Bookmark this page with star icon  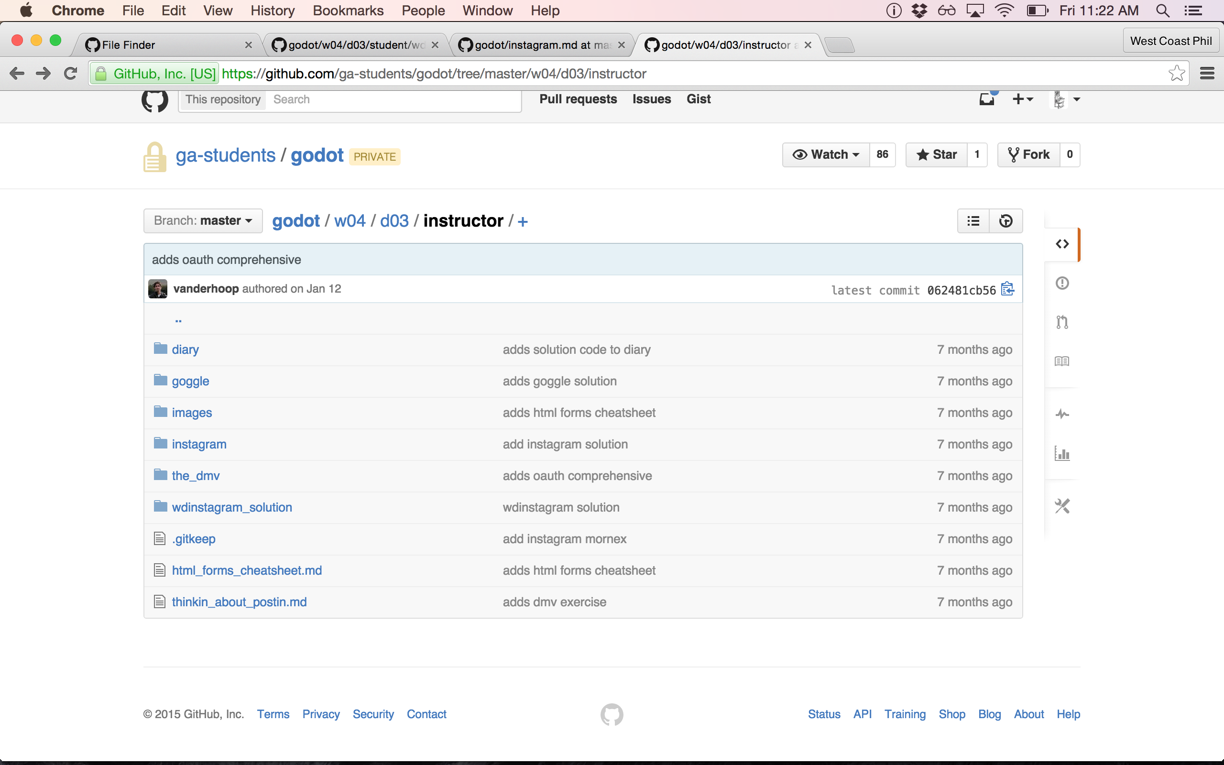click(x=1177, y=74)
